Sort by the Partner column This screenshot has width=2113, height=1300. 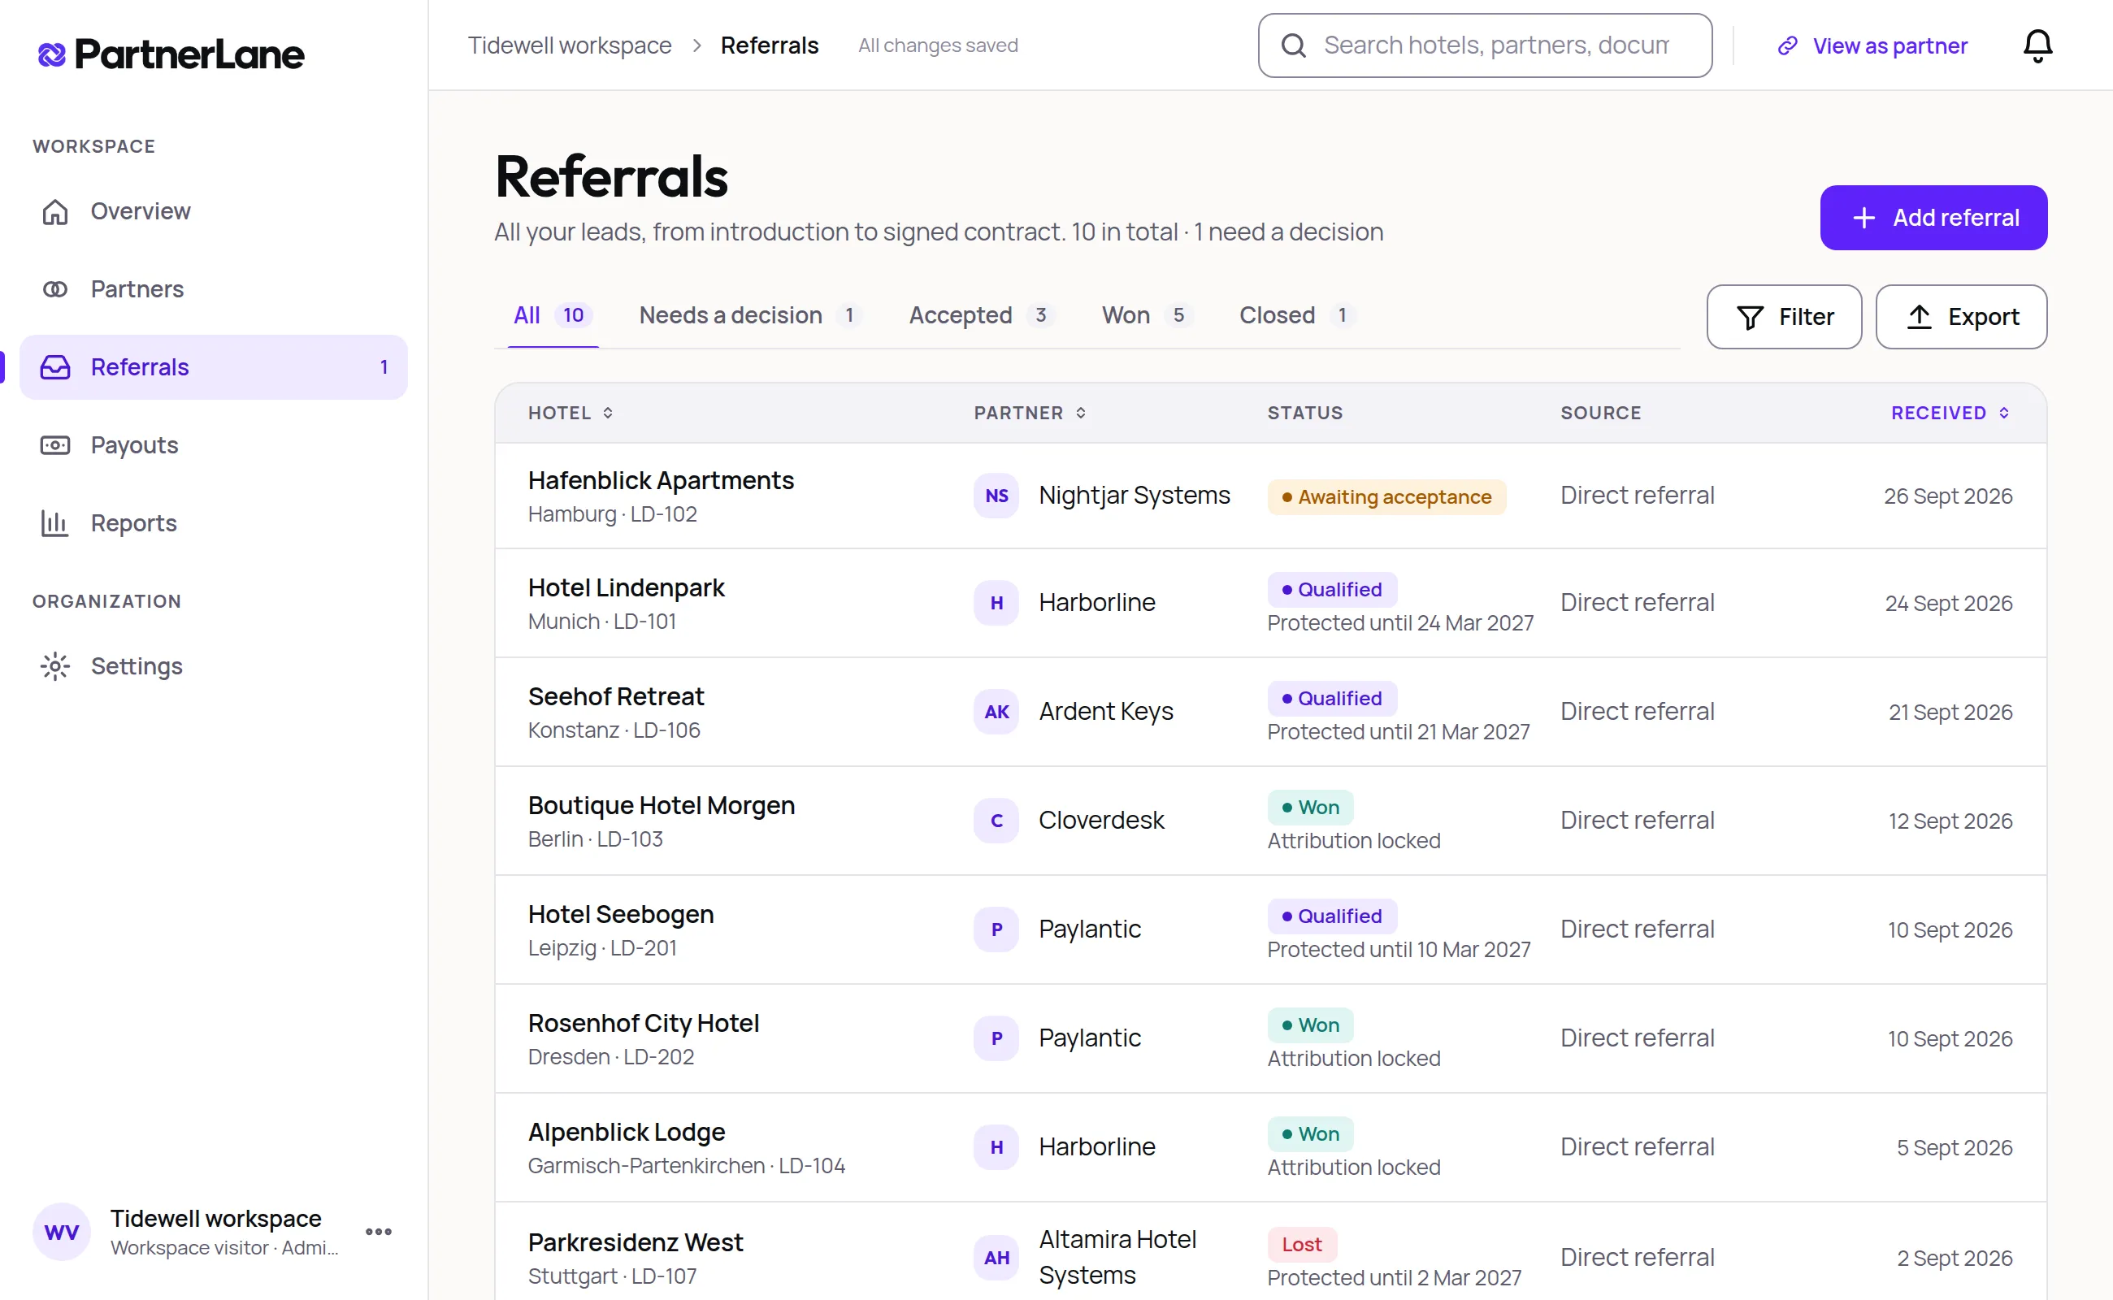[x=1030, y=413]
